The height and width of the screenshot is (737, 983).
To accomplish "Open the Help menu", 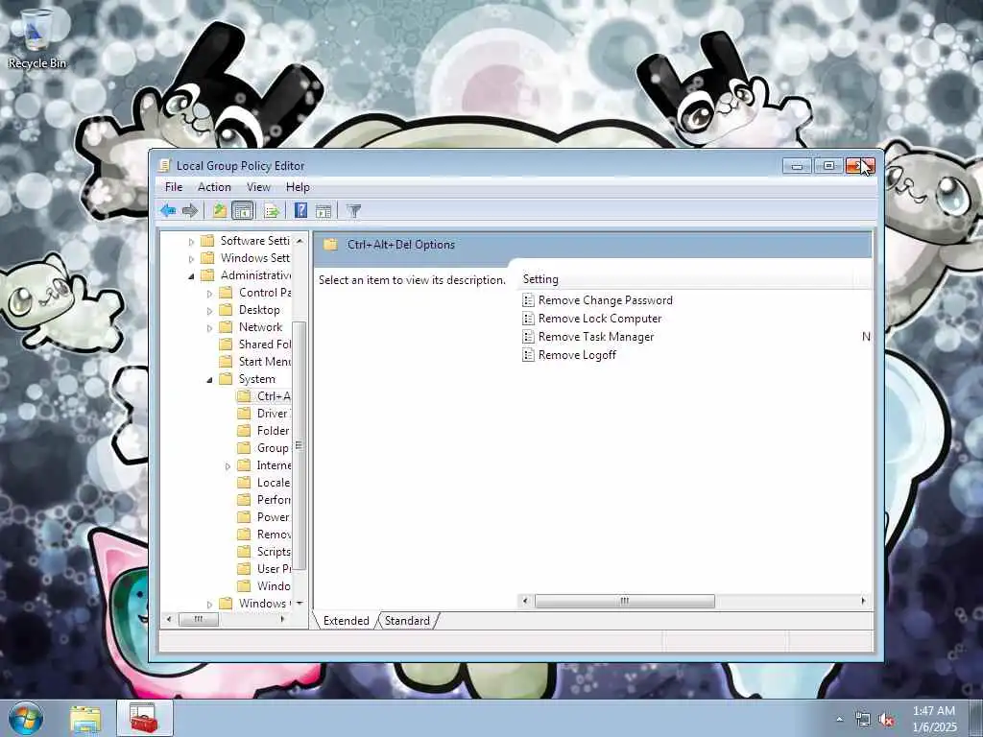I will [298, 187].
